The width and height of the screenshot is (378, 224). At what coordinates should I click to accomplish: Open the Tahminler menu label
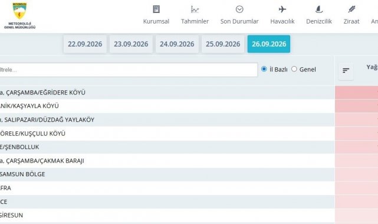coord(195,21)
